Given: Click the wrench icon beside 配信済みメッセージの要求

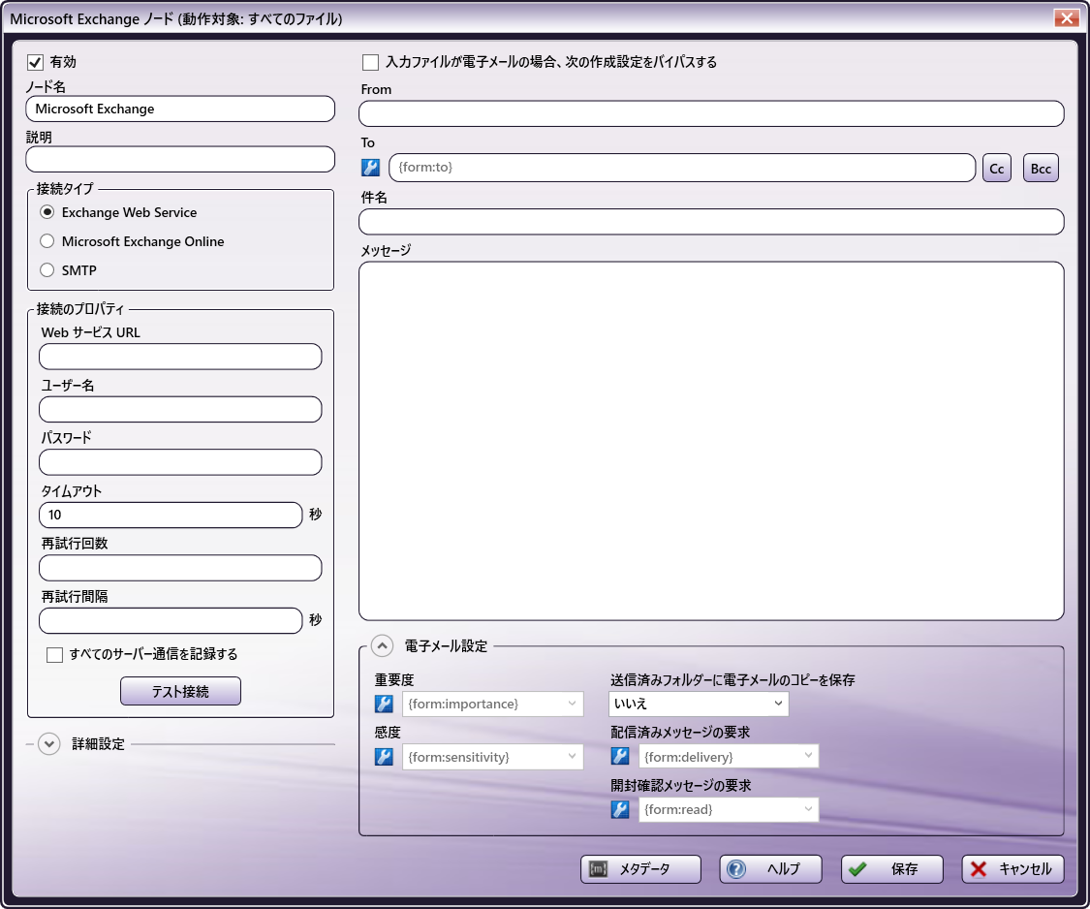Looking at the screenshot, I should (x=620, y=756).
